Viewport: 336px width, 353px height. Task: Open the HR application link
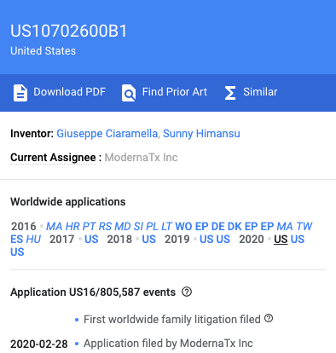pyautogui.click(x=72, y=227)
